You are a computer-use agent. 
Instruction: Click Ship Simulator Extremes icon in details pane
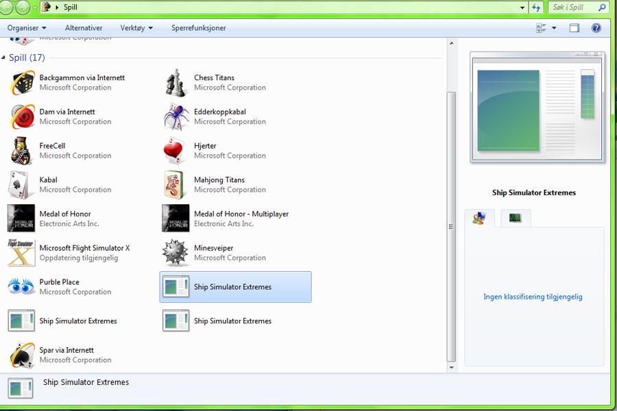point(21,388)
